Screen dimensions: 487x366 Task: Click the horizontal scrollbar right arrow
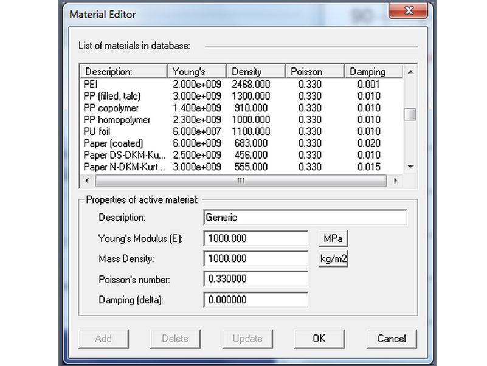pyautogui.click(x=396, y=181)
